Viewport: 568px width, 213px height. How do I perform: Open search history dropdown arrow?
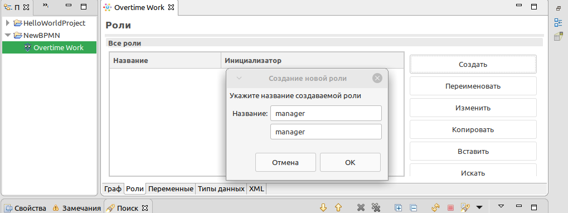tap(479, 208)
